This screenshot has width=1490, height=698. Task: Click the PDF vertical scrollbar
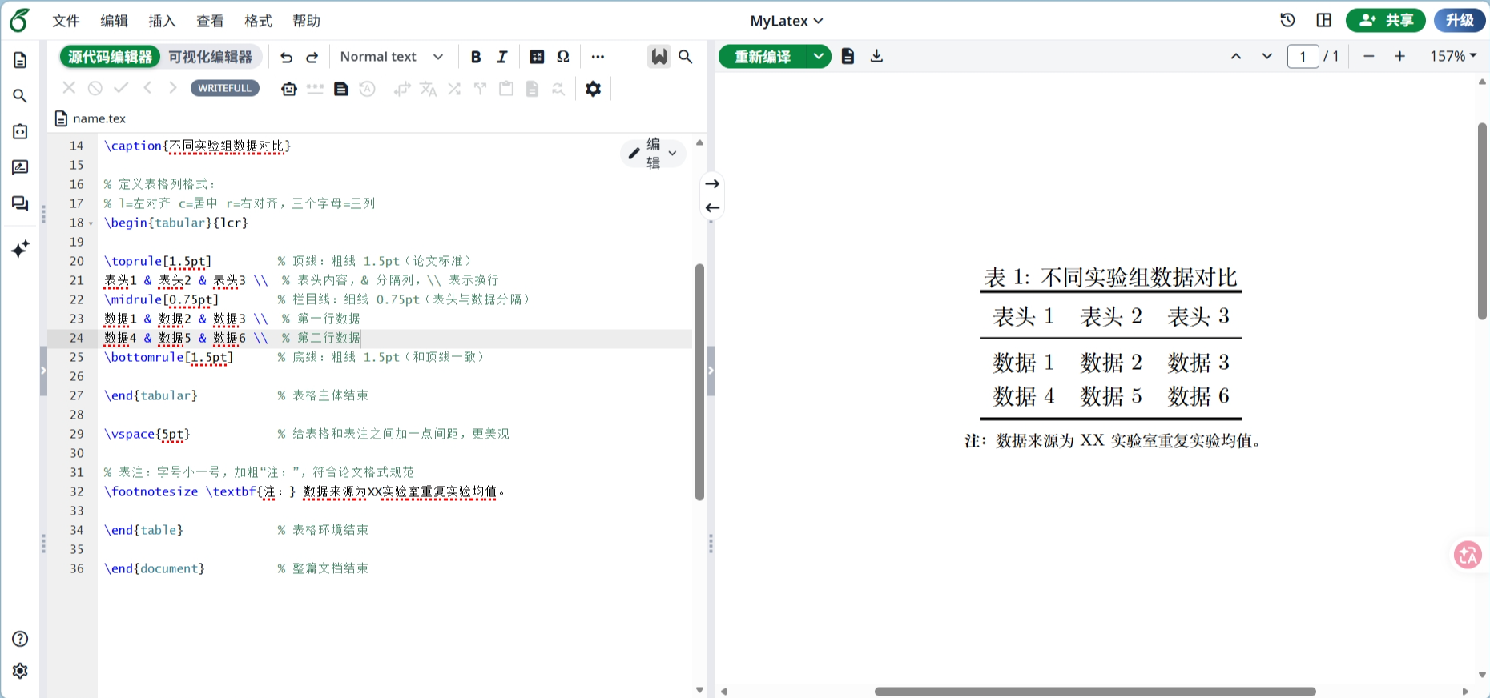pyautogui.click(x=1482, y=221)
